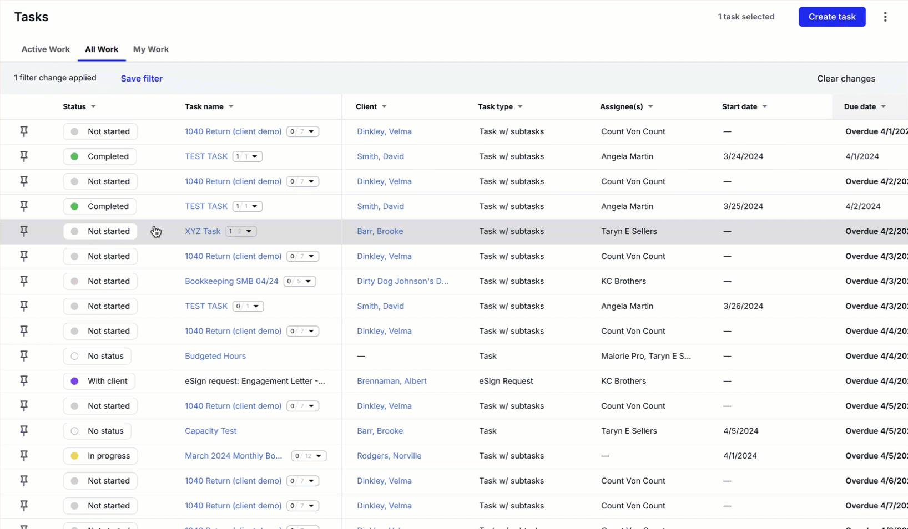Click the Save filter link
The image size is (908, 529).
[x=141, y=78]
